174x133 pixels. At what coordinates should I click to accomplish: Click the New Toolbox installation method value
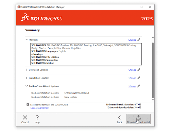[x=71, y=97]
